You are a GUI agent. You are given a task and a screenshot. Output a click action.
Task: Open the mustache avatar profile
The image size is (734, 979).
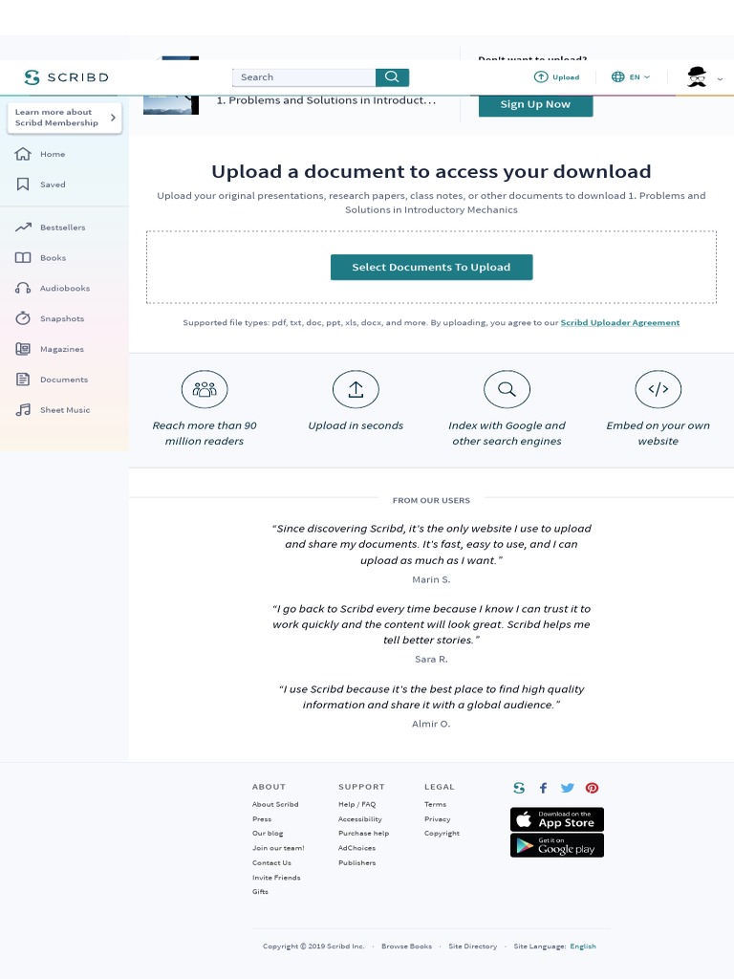point(697,76)
